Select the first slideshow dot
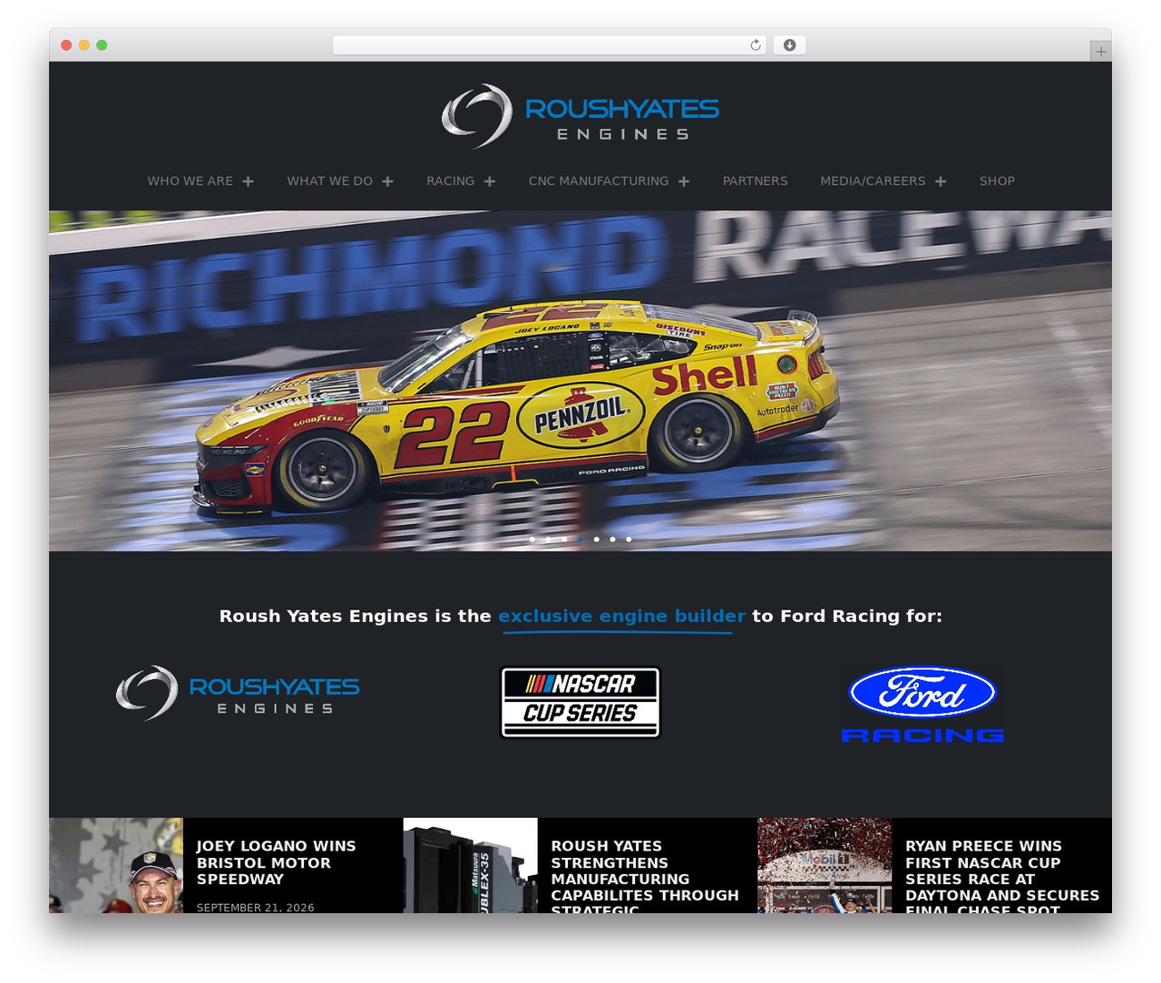Screen dimensions: 1161x983 point(532,540)
